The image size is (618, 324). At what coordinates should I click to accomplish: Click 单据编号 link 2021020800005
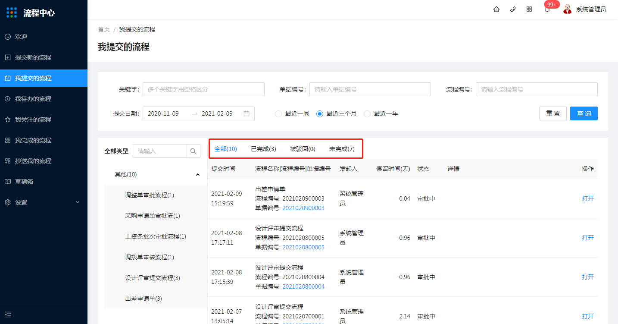pos(303,247)
